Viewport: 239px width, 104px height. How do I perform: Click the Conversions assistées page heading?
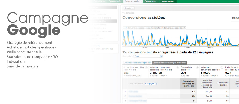tap(144, 18)
